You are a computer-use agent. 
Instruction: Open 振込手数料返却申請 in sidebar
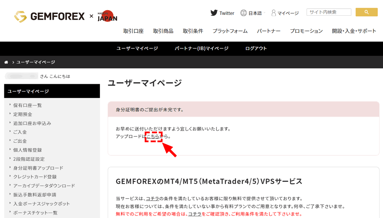35,195
